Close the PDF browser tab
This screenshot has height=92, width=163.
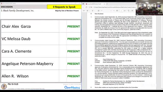pos(104,4)
